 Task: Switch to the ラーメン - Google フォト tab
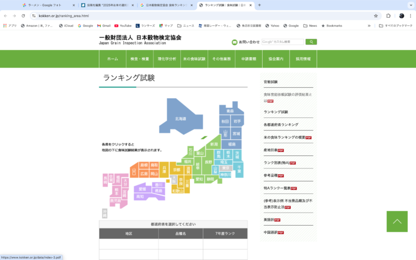49,5
